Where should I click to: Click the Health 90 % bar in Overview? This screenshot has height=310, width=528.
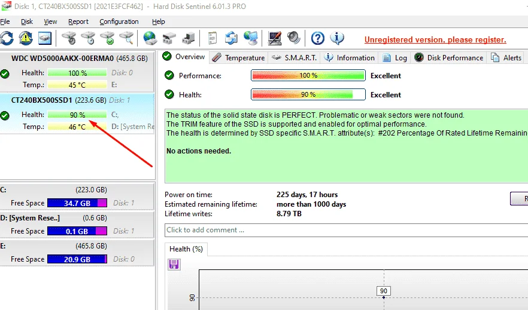308,94
